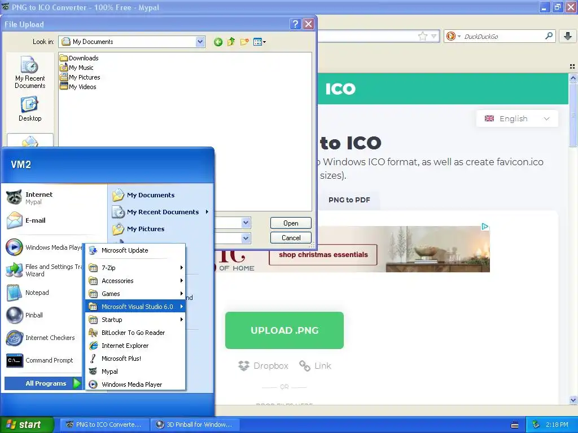This screenshot has width=578, height=433.
Task: Expand the file name combo box arrow
Action: coord(246,223)
